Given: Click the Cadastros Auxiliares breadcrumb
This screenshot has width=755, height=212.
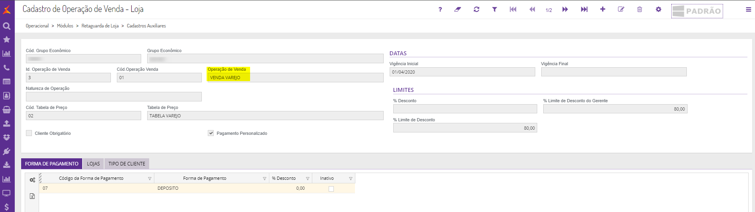Looking at the screenshot, I should click(146, 26).
